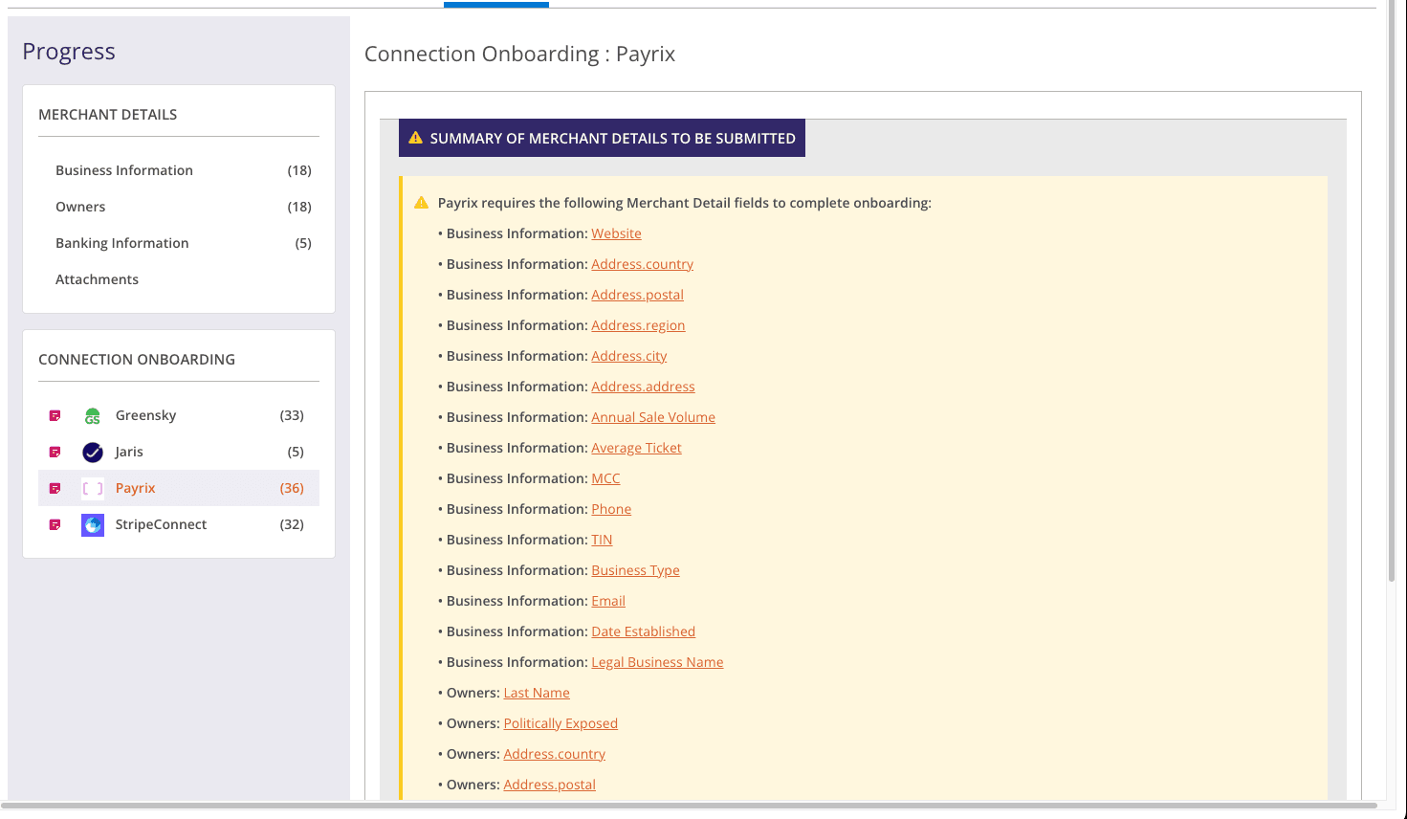Click the red status icon beside StripeConnect
The height and width of the screenshot is (819, 1407).
click(x=55, y=524)
